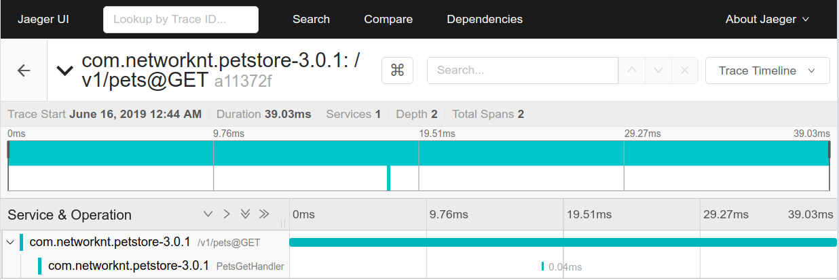Open the Dependencies page
The height and width of the screenshot is (280, 839).
pyautogui.click(x=485, y=19)
